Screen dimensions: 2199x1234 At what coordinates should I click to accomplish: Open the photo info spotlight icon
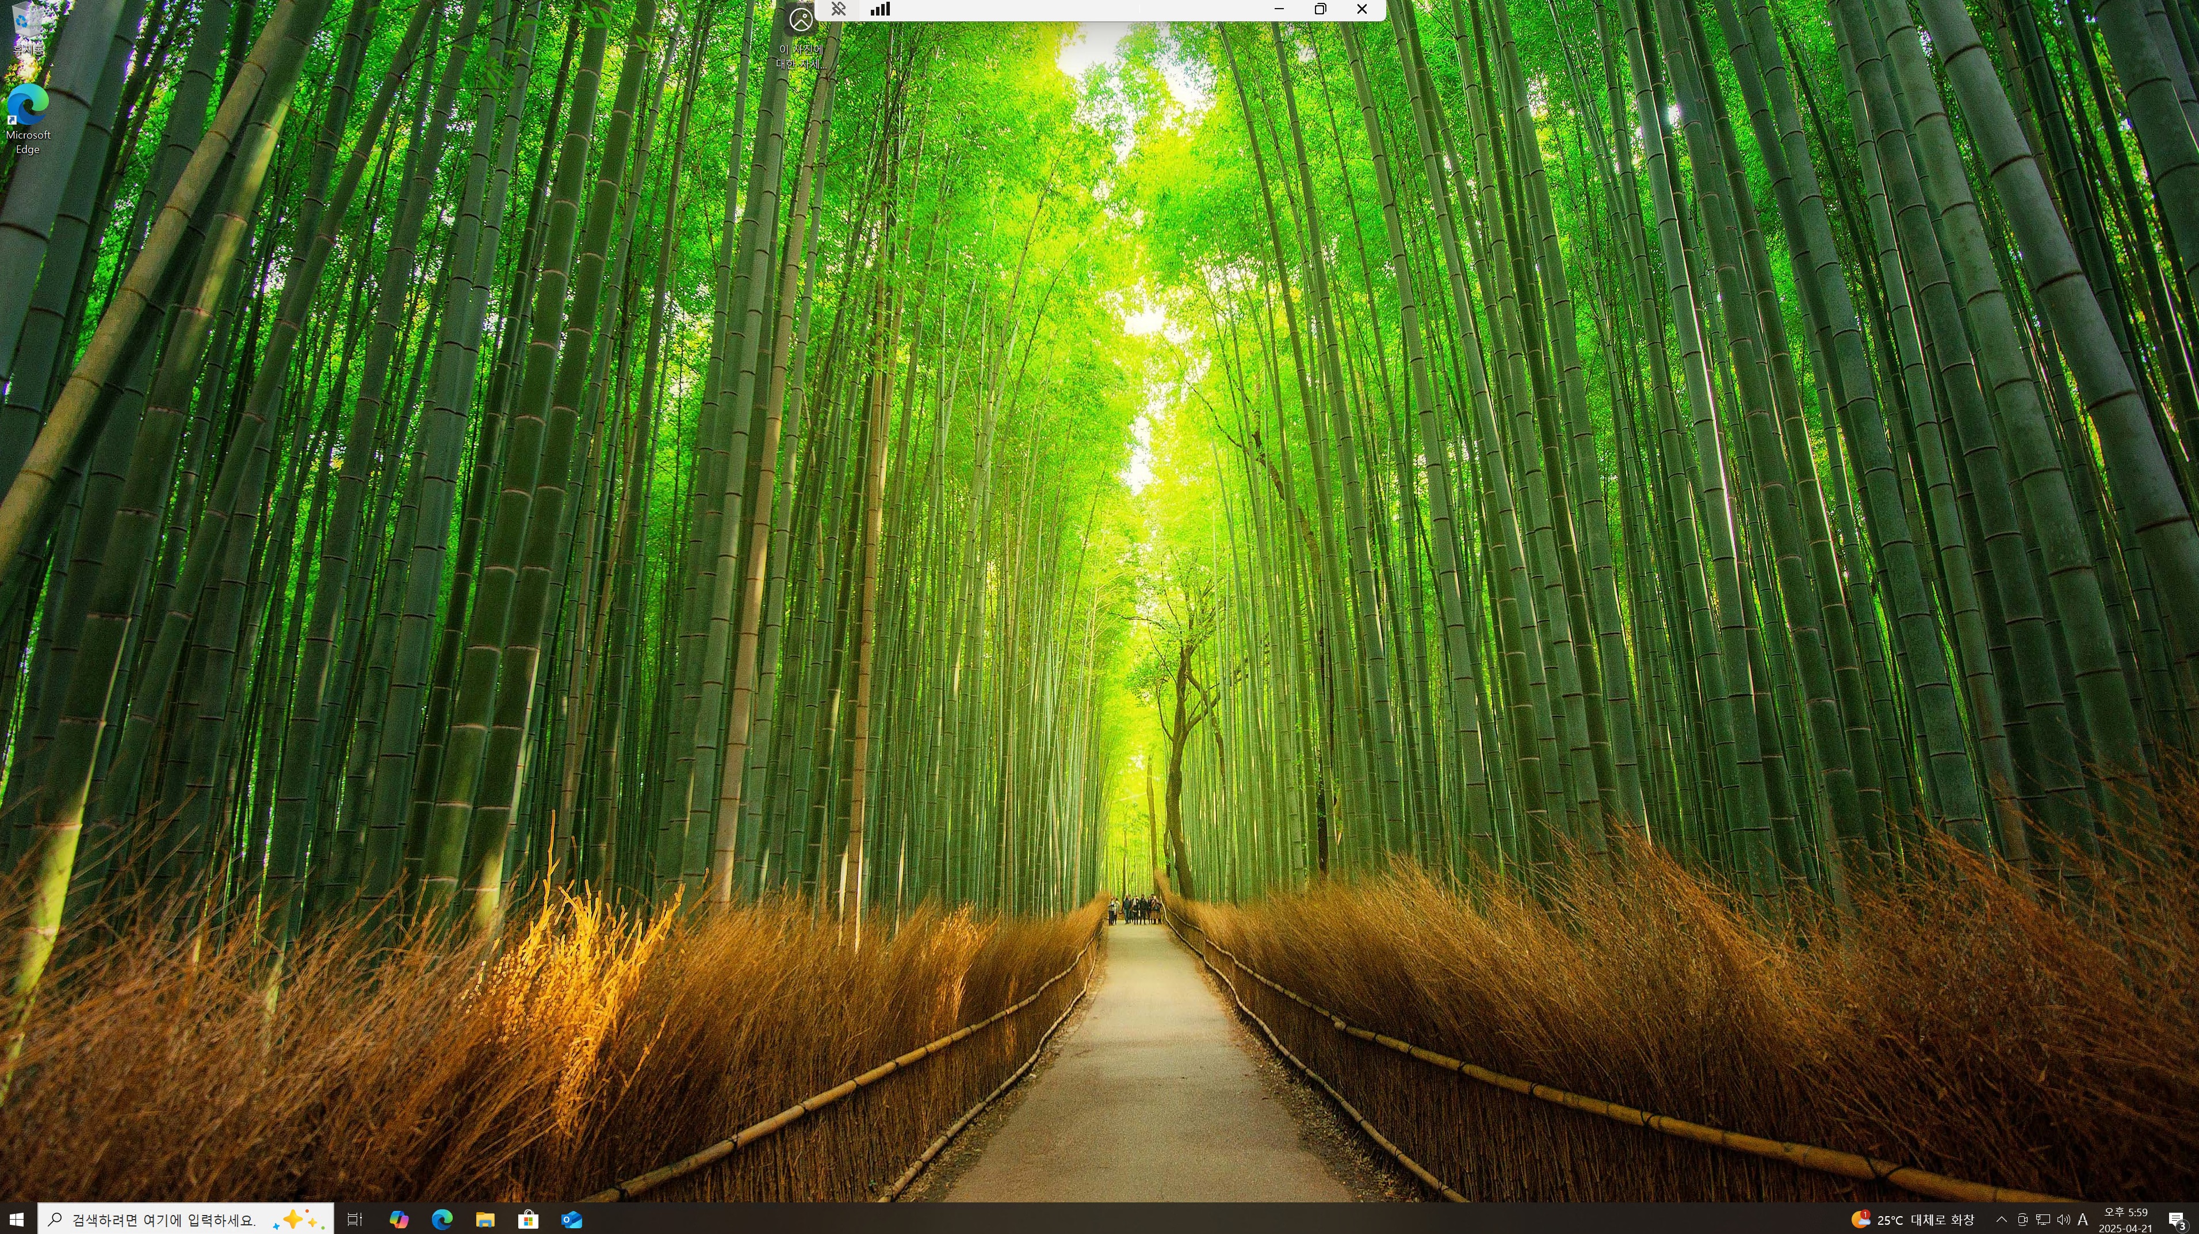(801, 21)
